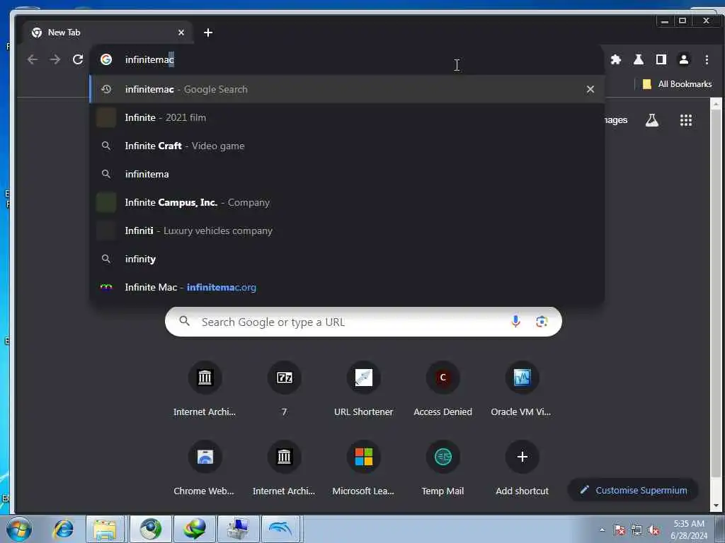Click in the address bar text field
Screen dimensions: 725x543
click(347, 59)
